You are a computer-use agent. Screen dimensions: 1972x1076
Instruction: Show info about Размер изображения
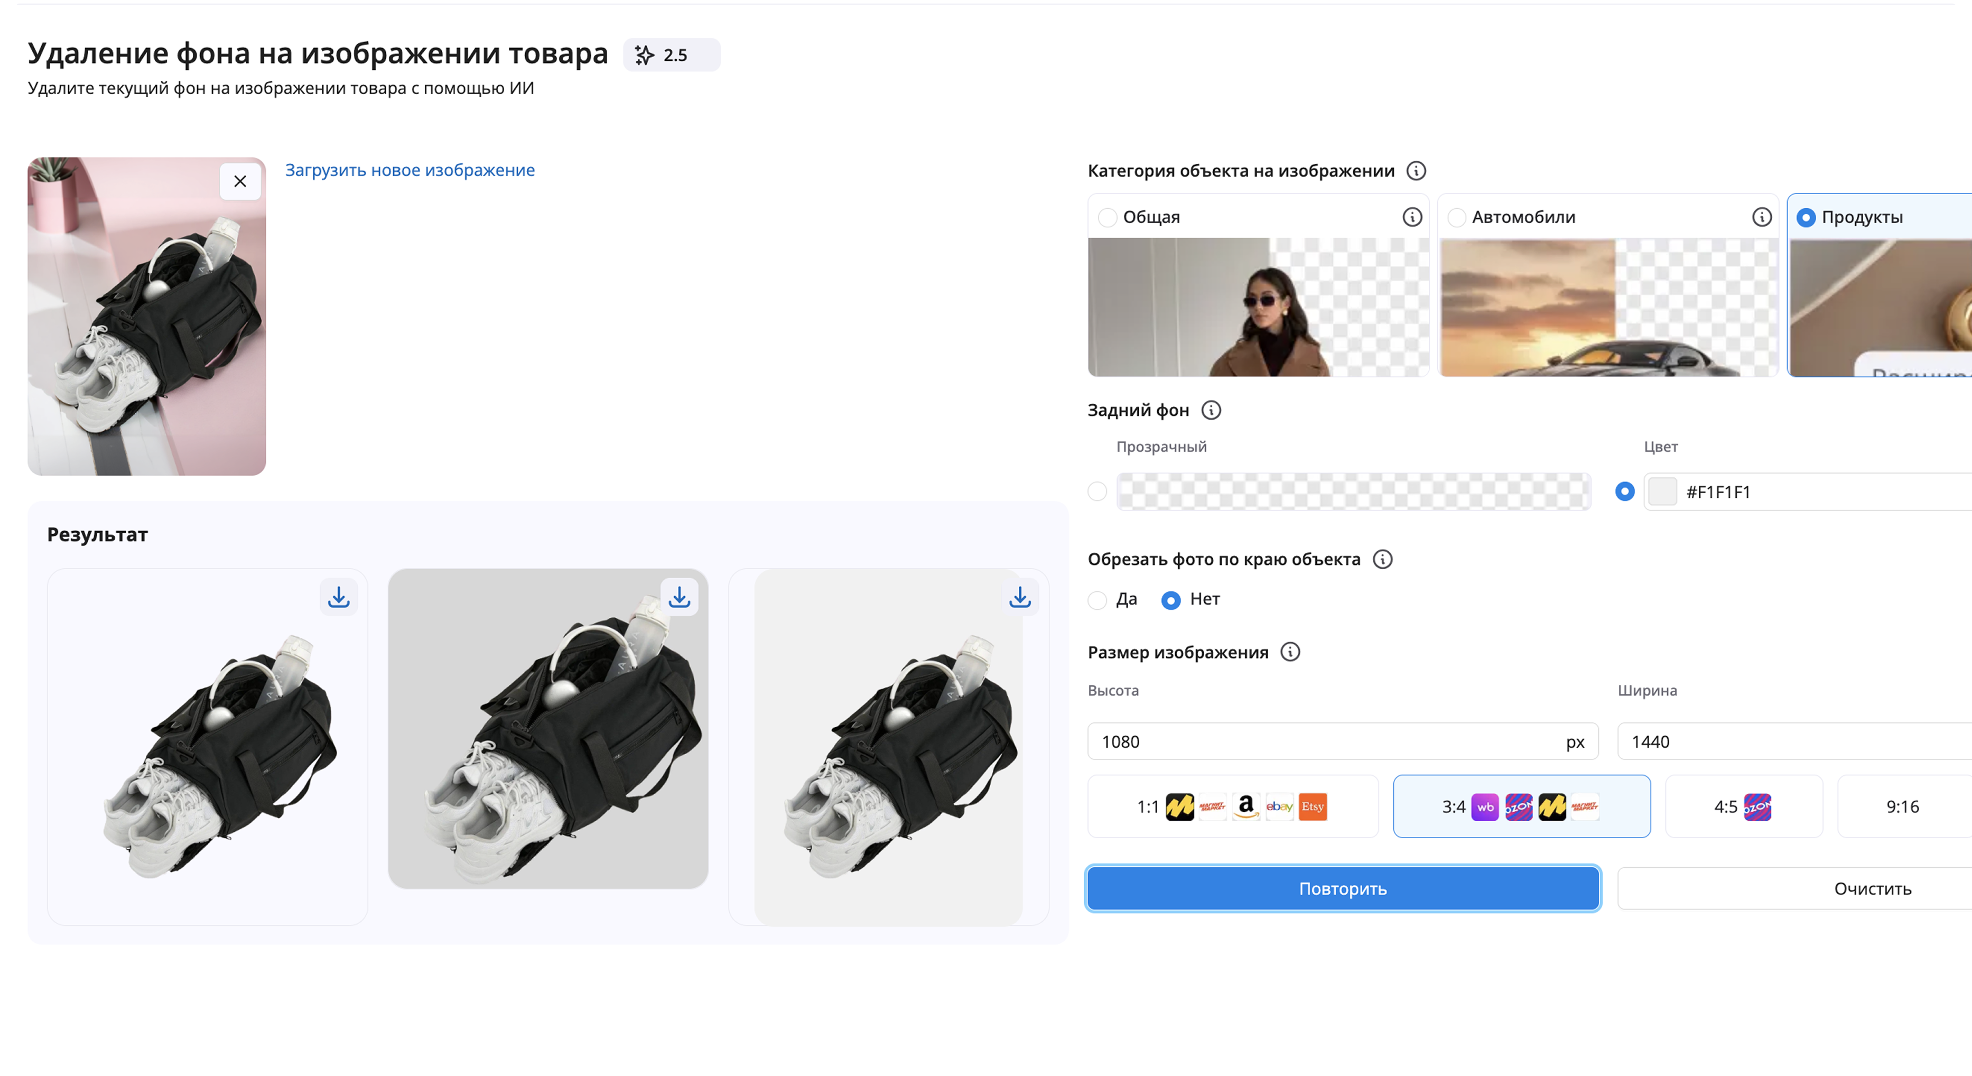1291,653
